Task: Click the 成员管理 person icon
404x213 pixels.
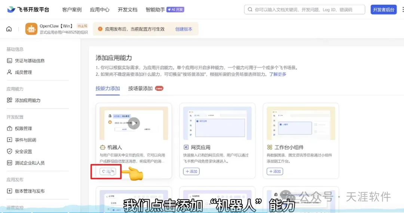Action: click(9, 72)
